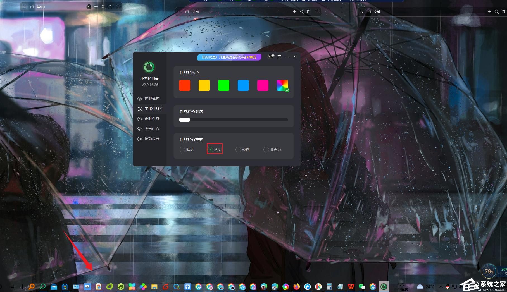The width and height of the screenshot is (507, 292).
Task: Click the lock icon beside 文件
Action: [x=369, y=12]
